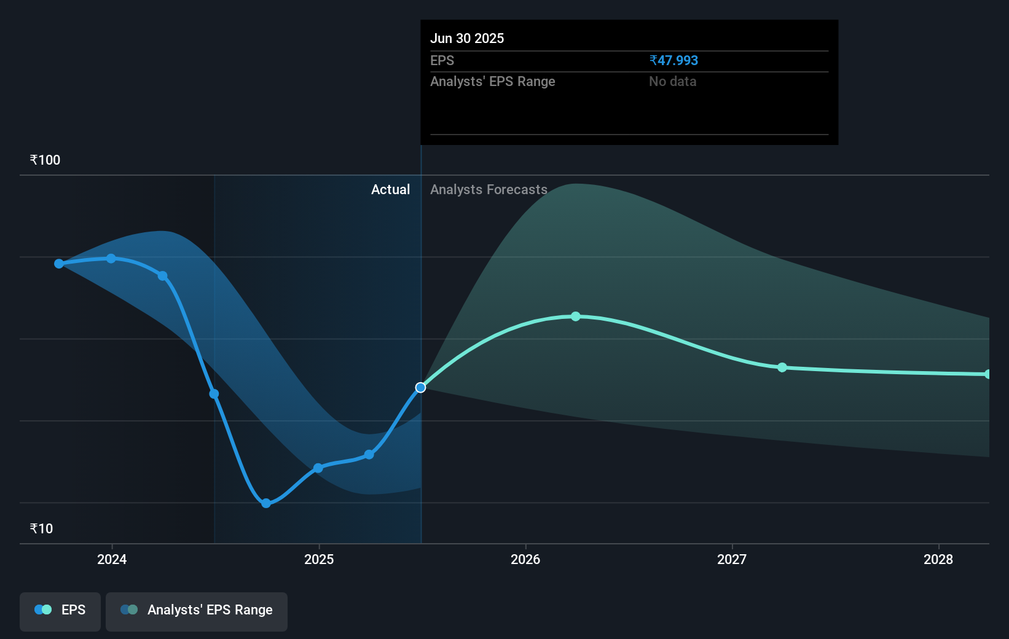Click the lowest EPS point in late 2024
Image resolution: width=1009 pixels, height=639 pixels.
pos(266,503)
